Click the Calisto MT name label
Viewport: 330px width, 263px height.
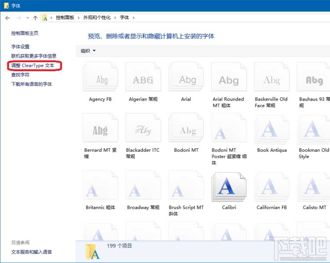click(314, 207)
